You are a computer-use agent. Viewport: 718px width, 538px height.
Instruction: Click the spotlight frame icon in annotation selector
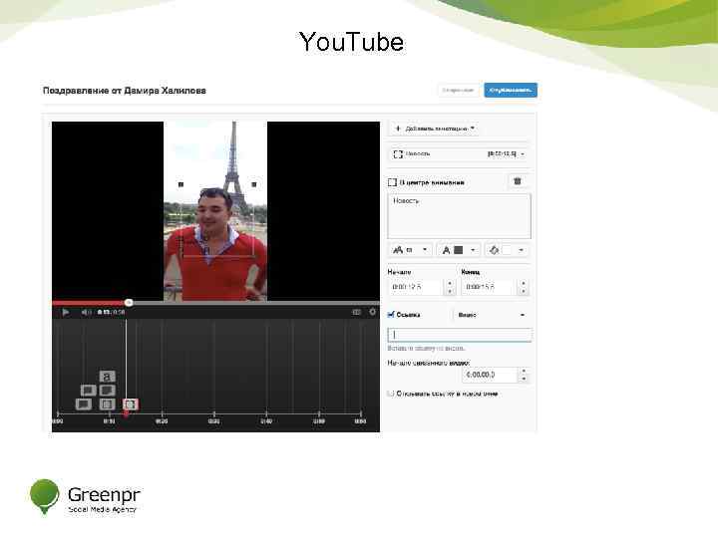(398, 154)
